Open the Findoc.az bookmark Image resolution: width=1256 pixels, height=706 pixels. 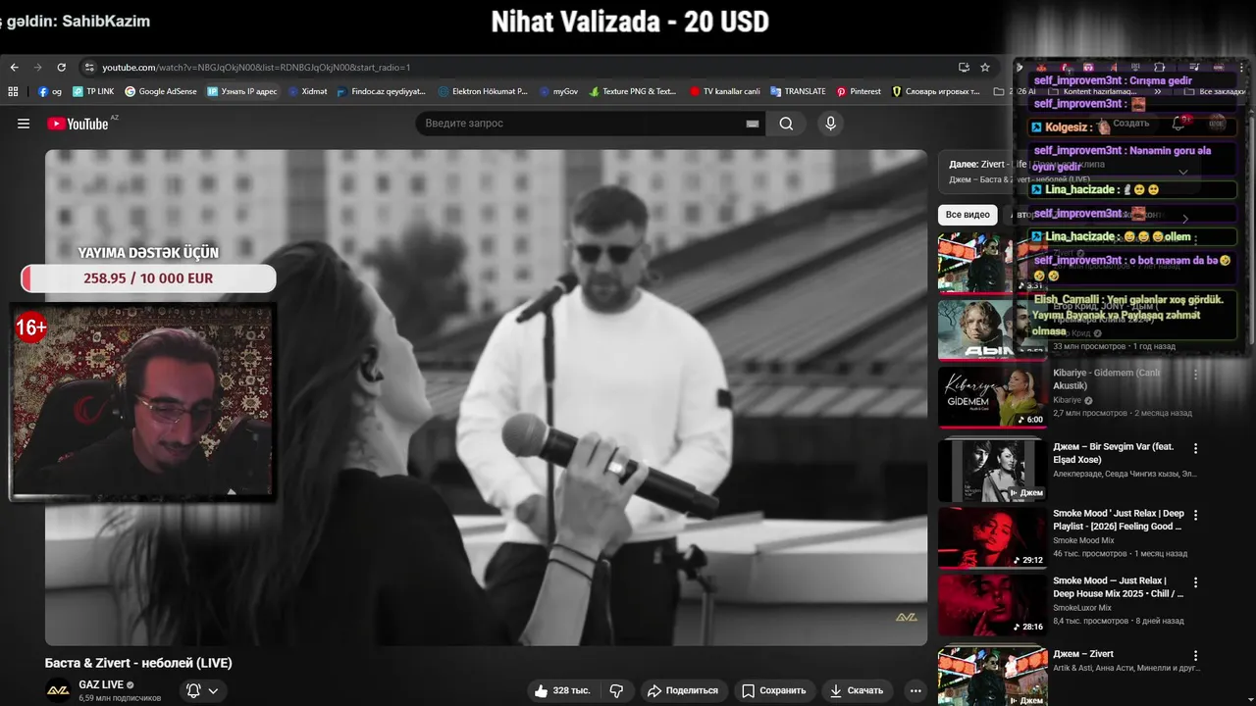tap(381, 91)
